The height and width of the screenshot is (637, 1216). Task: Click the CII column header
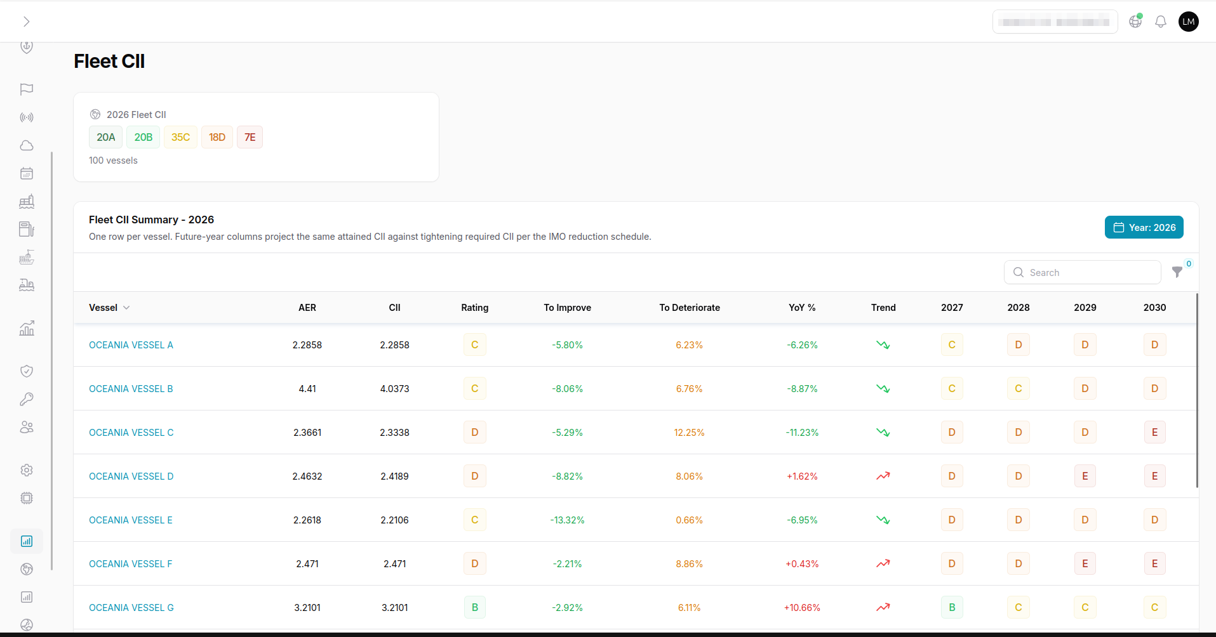point(394,308)
